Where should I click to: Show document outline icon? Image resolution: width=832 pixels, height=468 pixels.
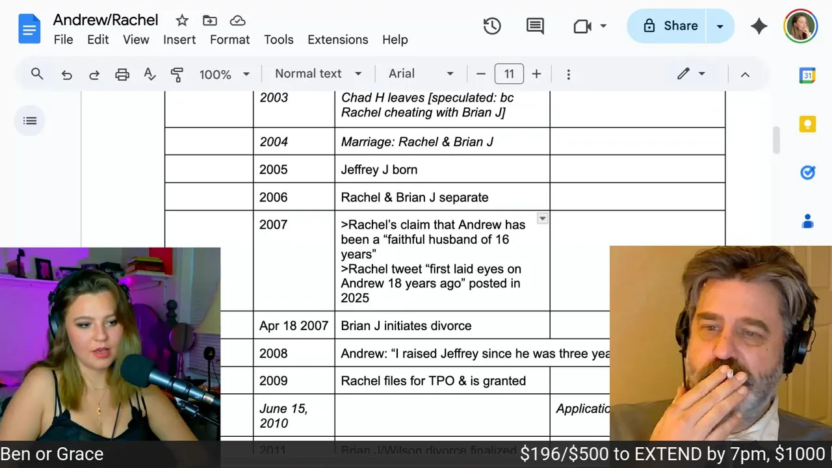(x=30, y=121)
